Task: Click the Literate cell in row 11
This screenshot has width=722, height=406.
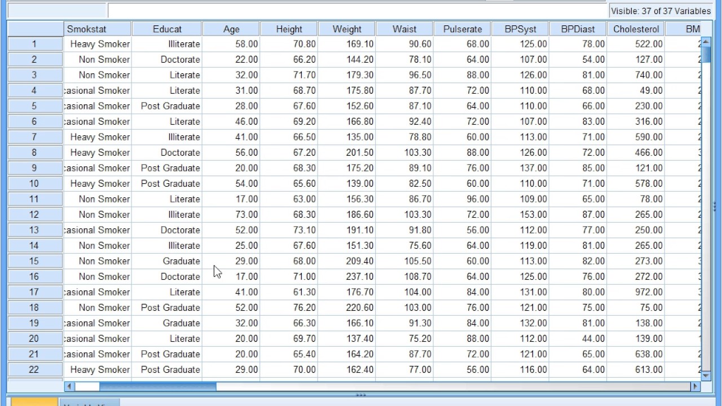Action: tap(167, 199)
